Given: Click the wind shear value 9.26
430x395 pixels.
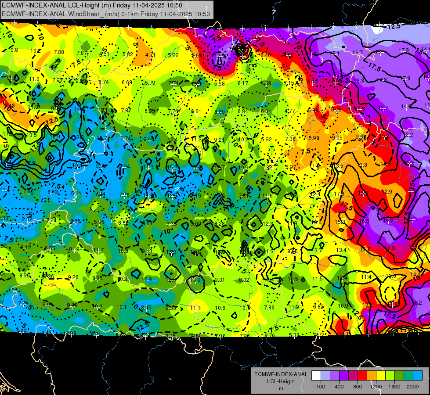Looking at the screenshot, I should [73, 277].
